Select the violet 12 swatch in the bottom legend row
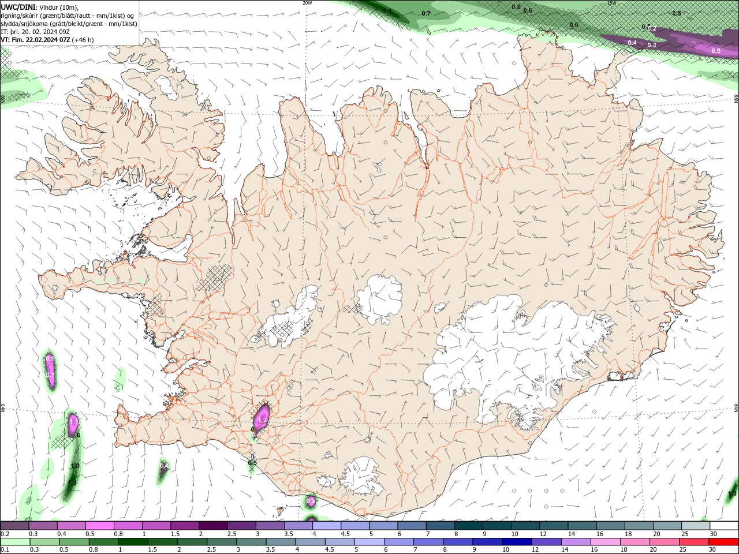This screenshot has height=554, width=739. [x=546, y=542]
